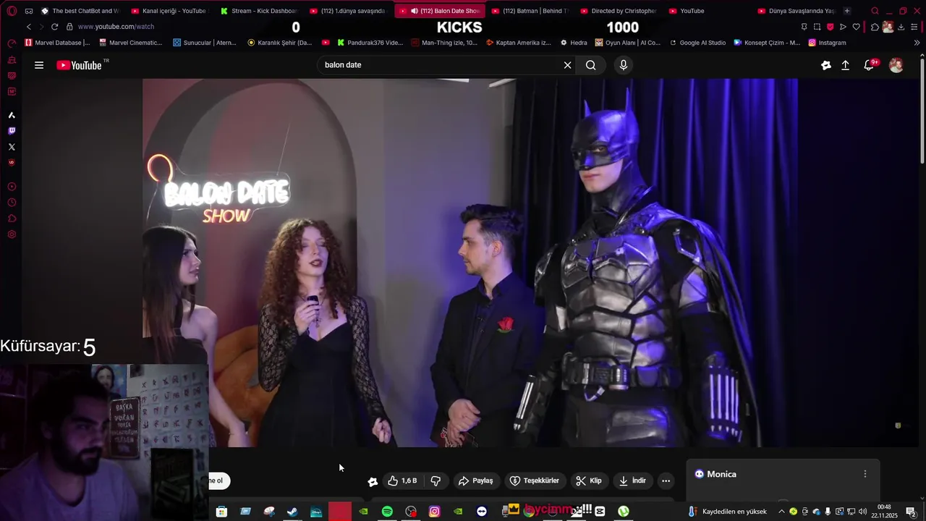Viewport: 926px width, 521px height.
Task: Click the video player frame
Action: pos(470,263)
